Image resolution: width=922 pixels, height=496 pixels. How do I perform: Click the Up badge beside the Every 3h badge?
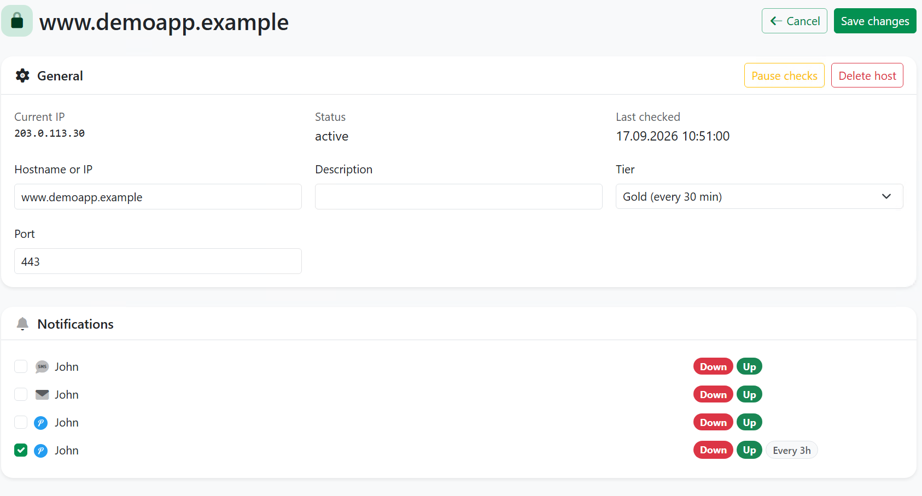749,450
